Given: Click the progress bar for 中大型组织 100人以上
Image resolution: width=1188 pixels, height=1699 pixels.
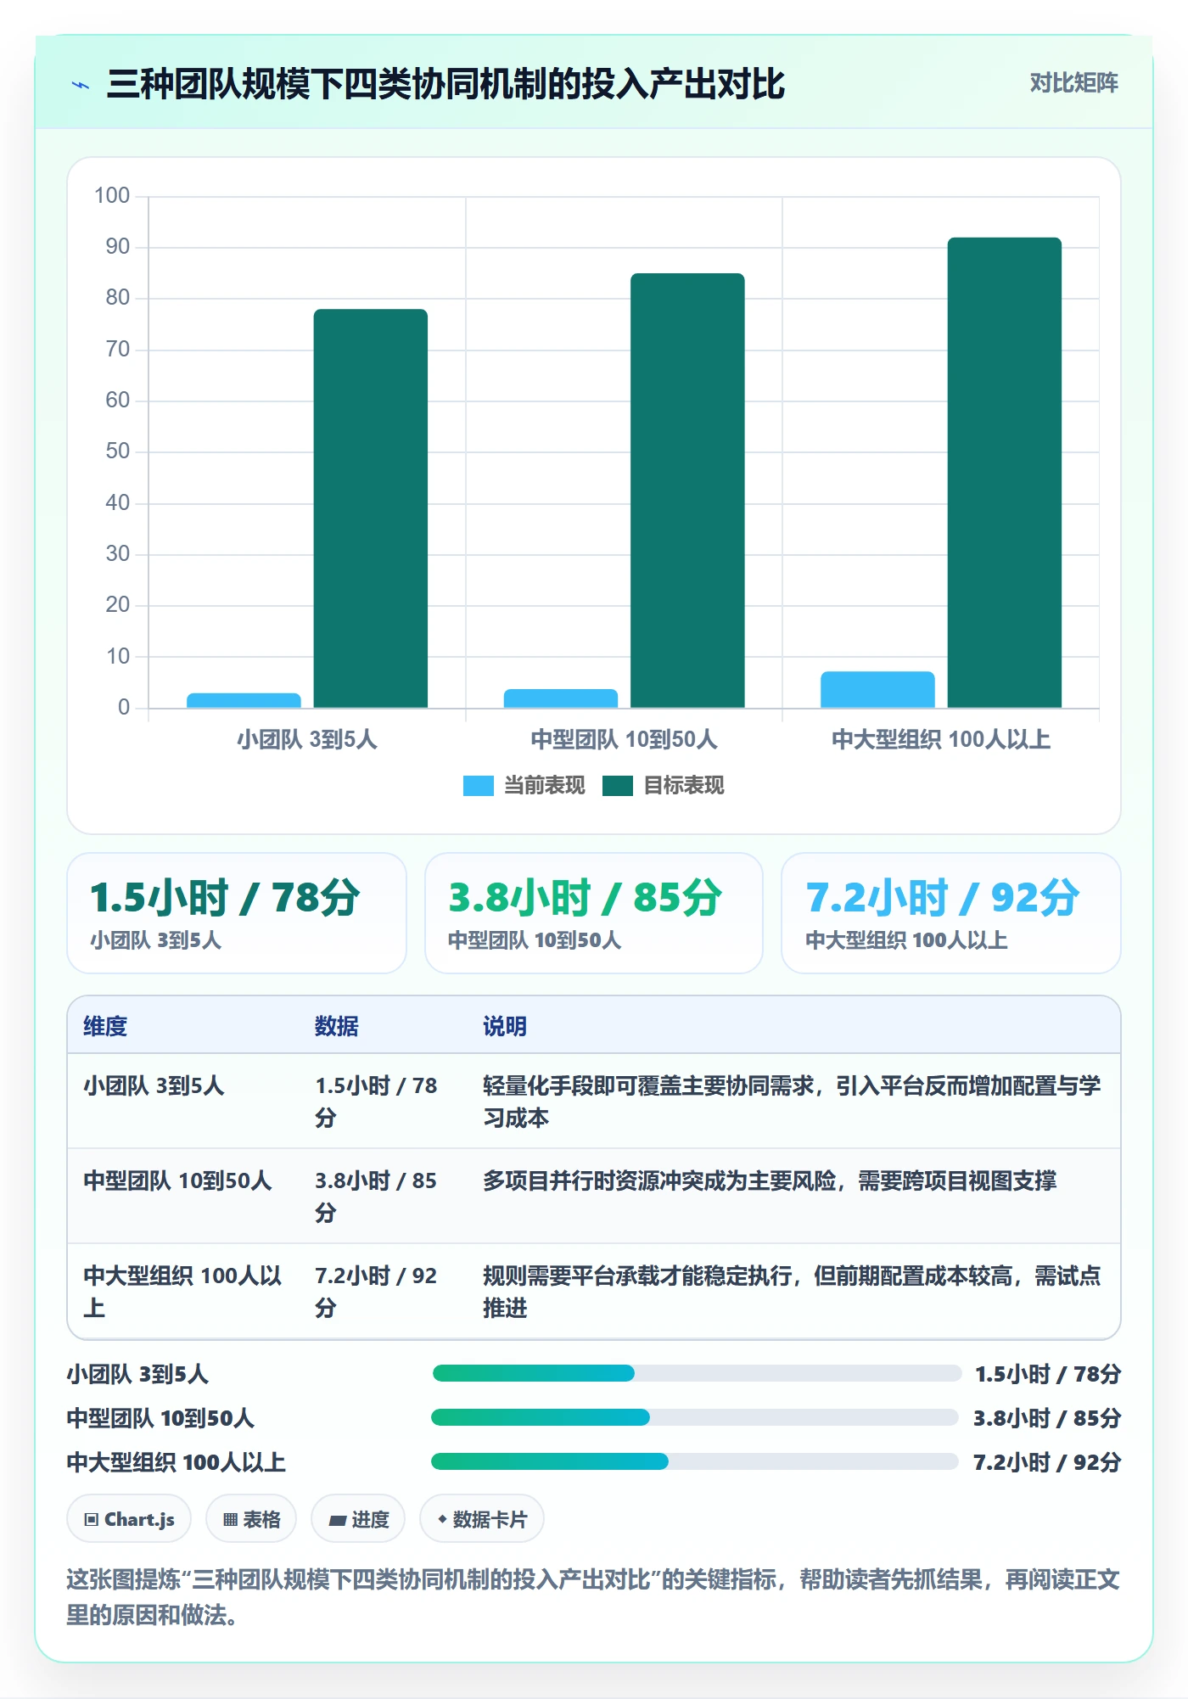Looking at the screenshot, I should click(695, 1461).
